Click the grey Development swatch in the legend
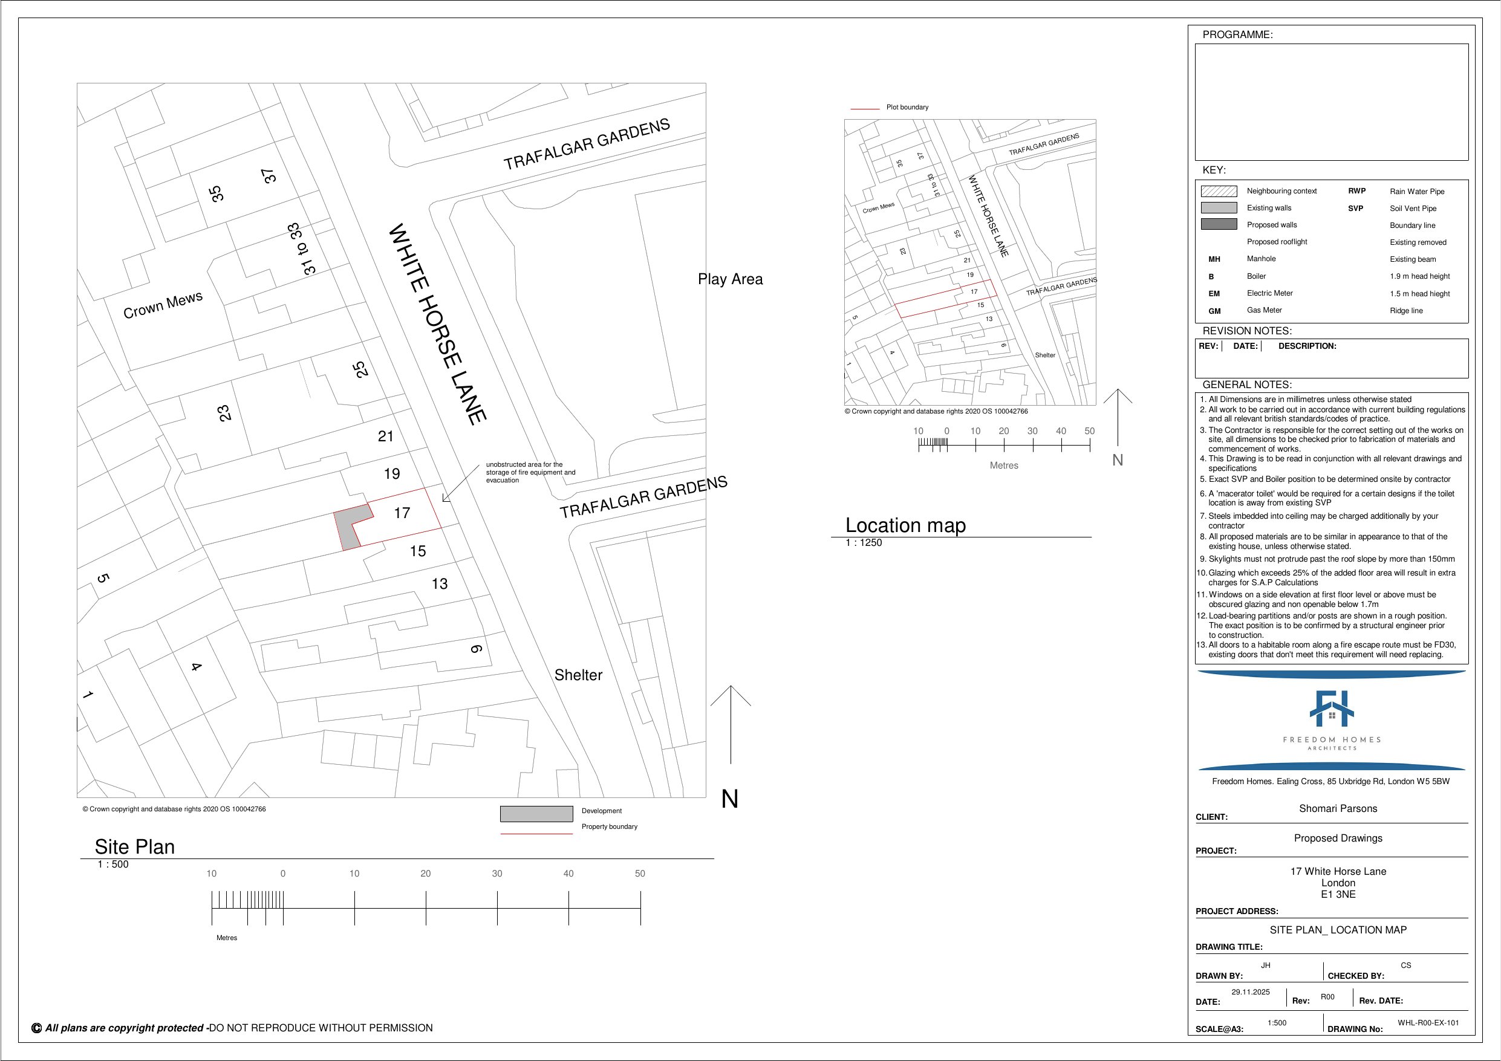This screenshot has width=1501, height=1061. coord(536,814)
